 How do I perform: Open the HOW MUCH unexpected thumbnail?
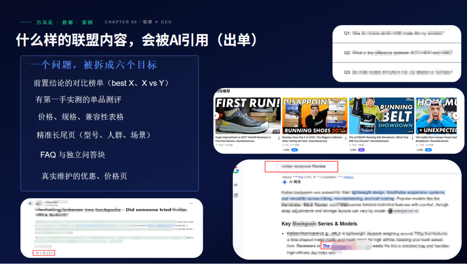point(436,115)
